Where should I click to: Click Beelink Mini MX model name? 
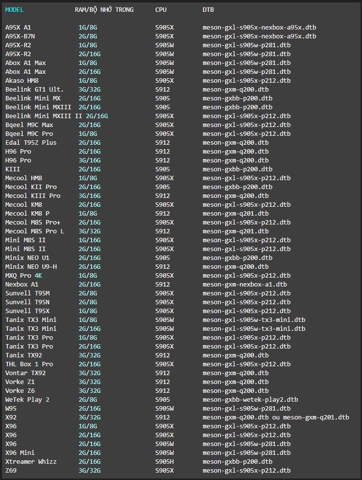(x=33, y=98)
